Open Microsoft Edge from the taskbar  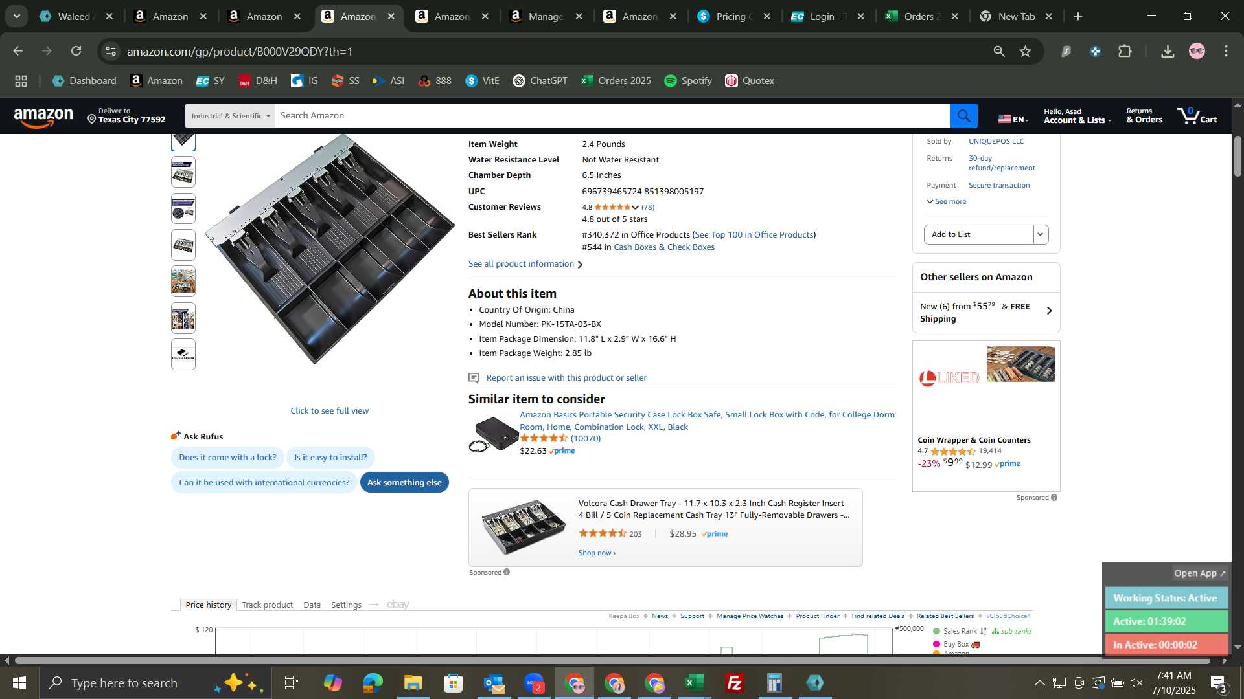pos(373,683)
